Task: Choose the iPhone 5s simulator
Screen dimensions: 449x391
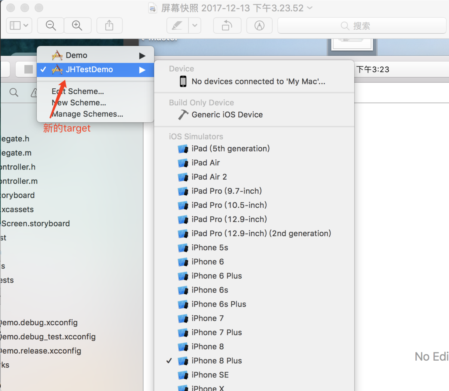Action: pyautogui.click(x=254, y=248)
